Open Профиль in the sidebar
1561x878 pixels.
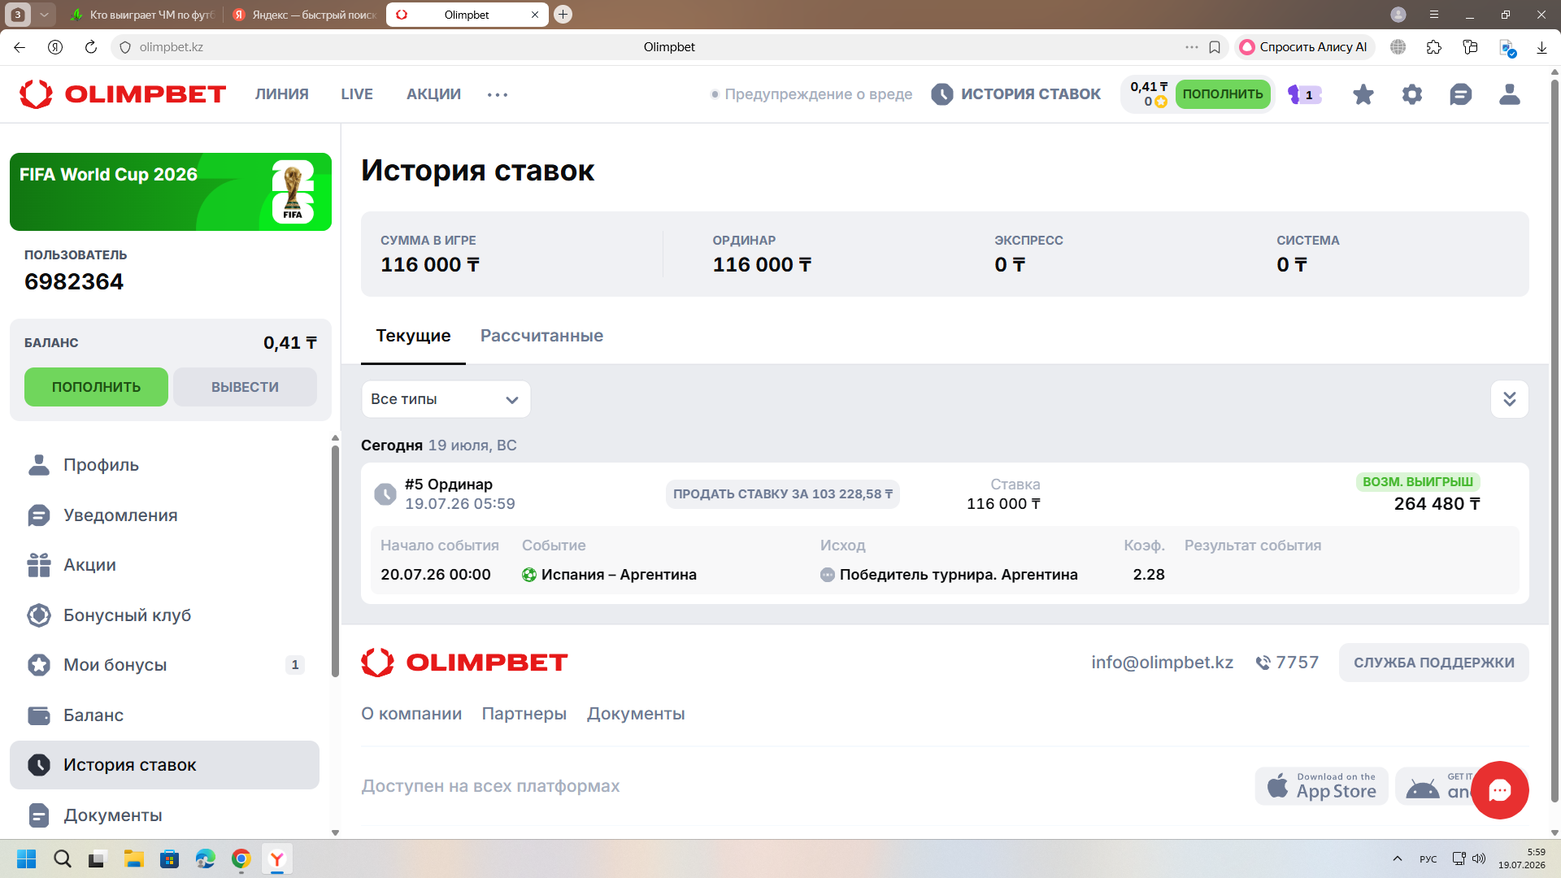pos(164,465)
